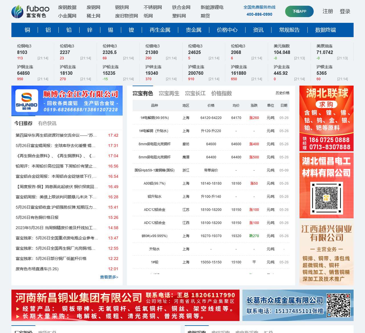Open 贵金属 in the navigation bar
This screenshot has height=333, width=365.
pyautogui.click(x=194, y=30)
